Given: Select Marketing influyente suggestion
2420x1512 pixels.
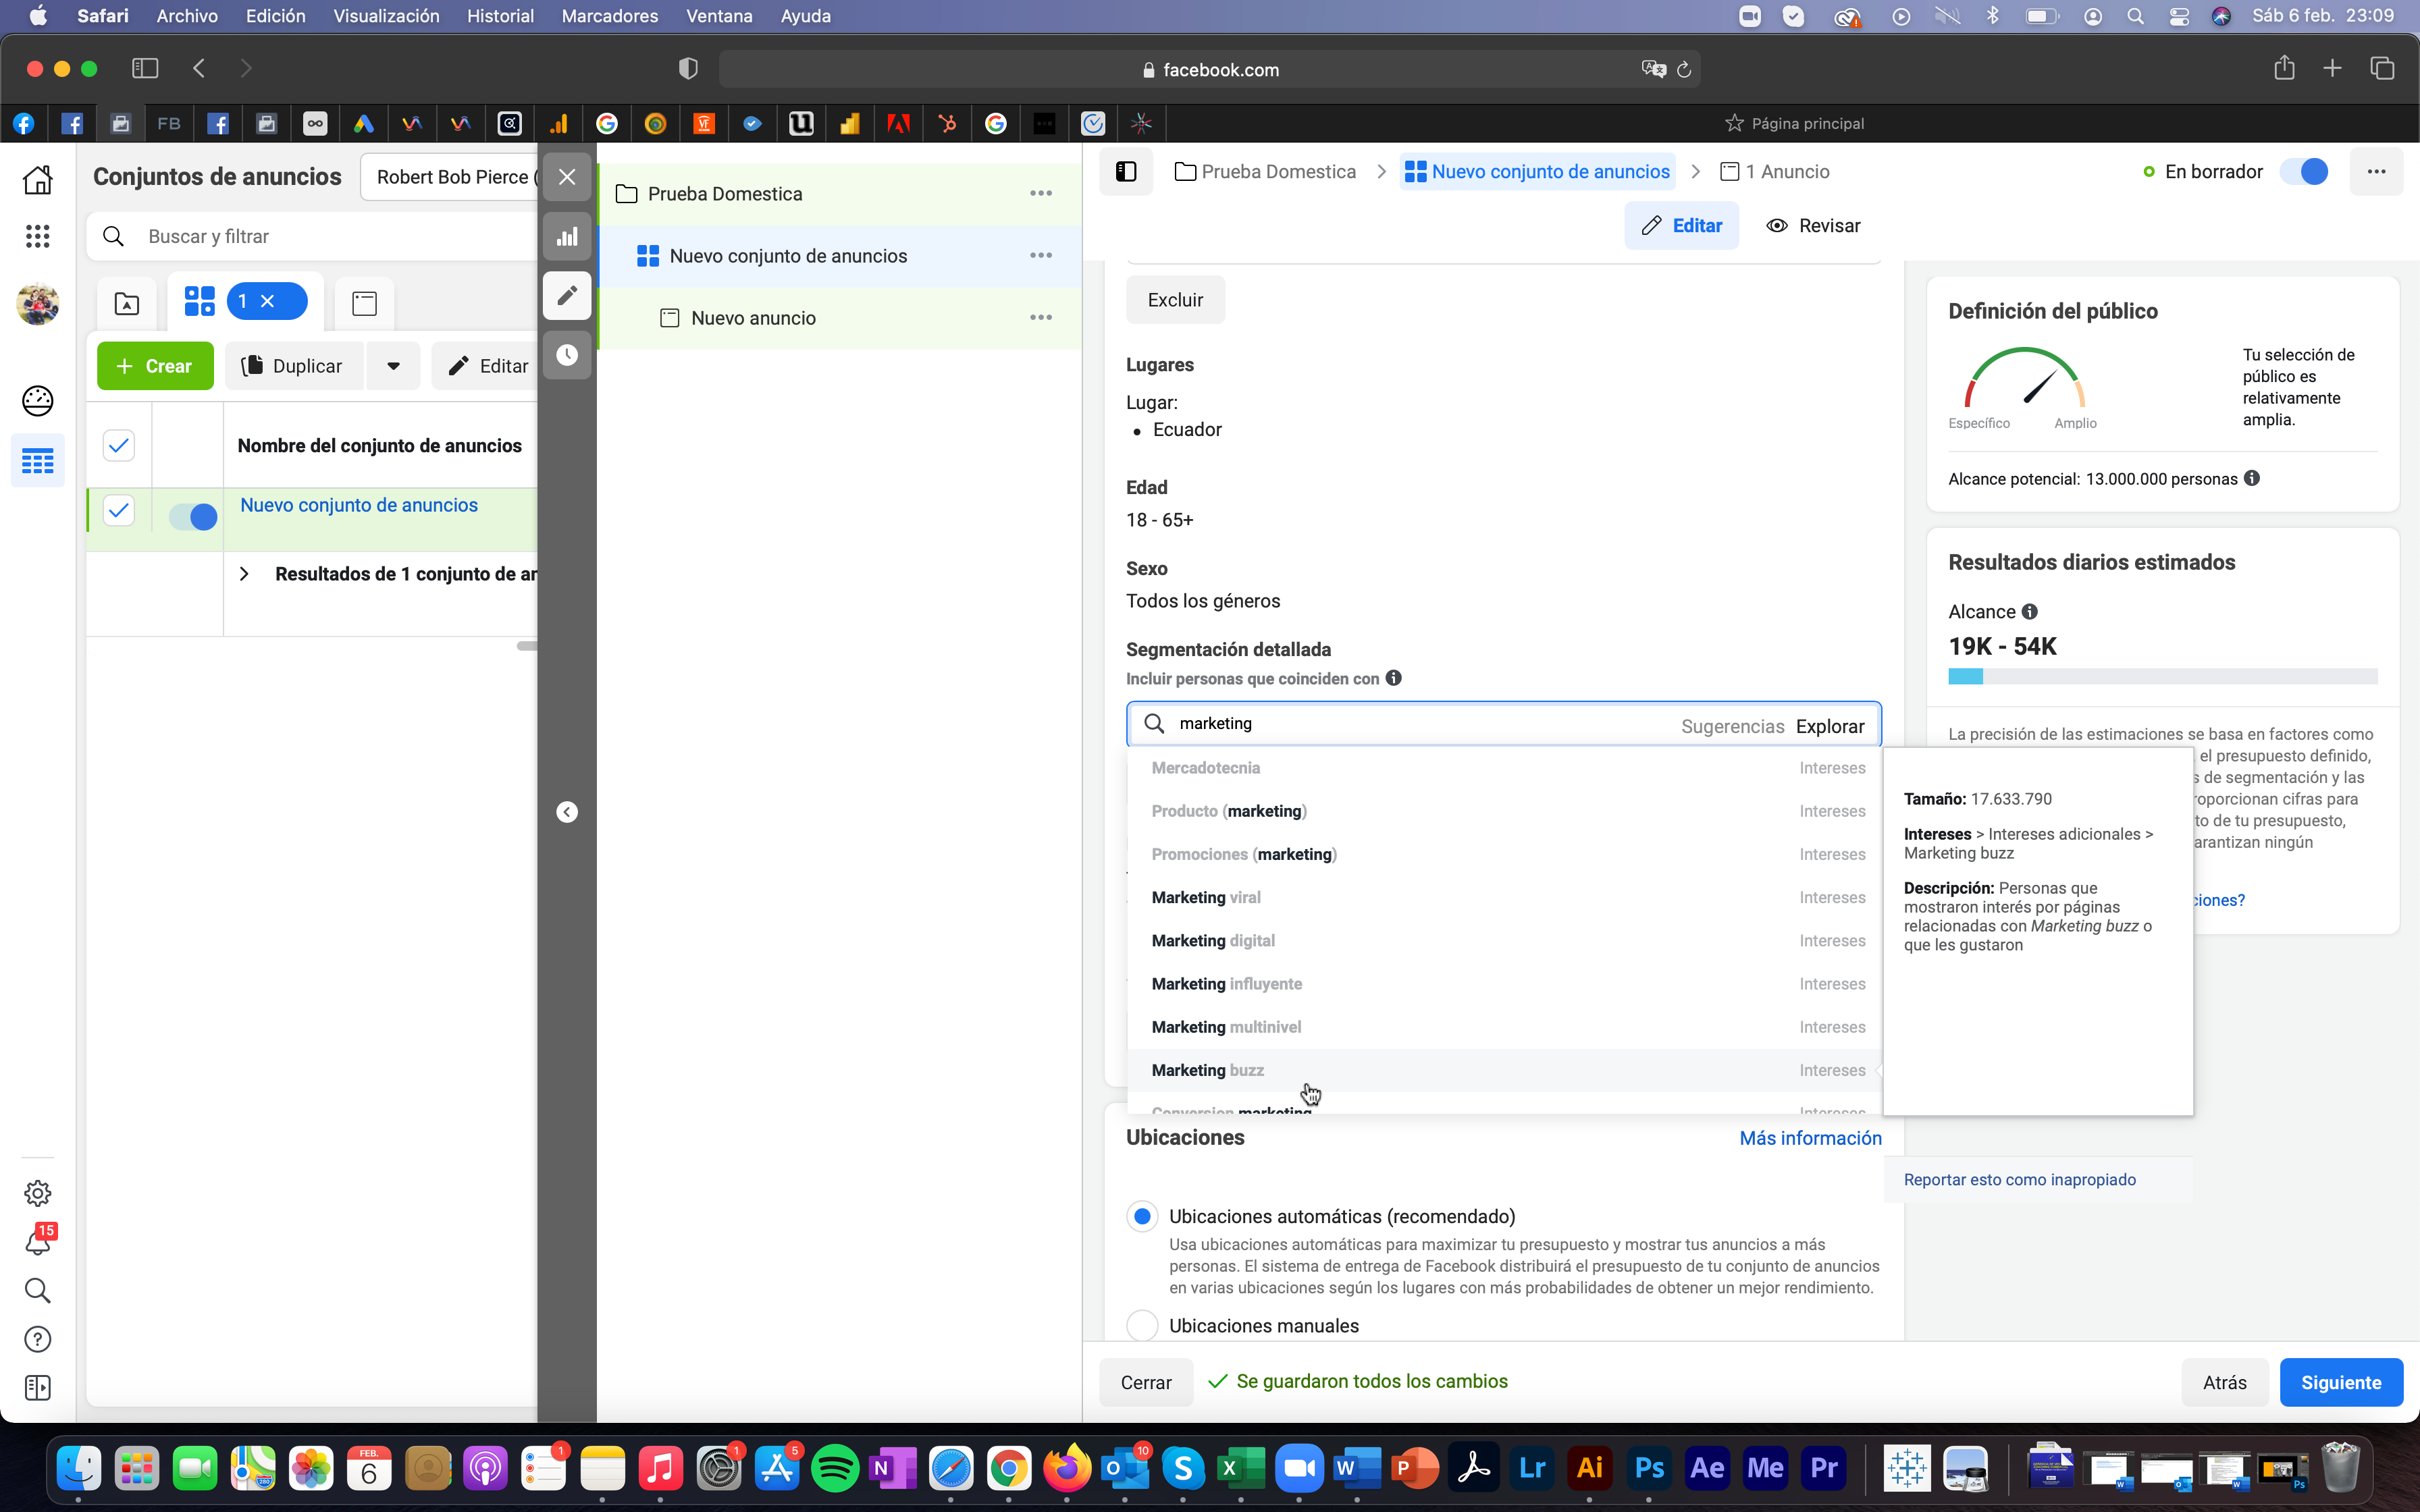Looking at the screenshot, I should point(1504,984).
